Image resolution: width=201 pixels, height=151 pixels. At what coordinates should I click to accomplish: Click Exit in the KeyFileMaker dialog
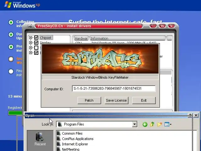(144, 100)
